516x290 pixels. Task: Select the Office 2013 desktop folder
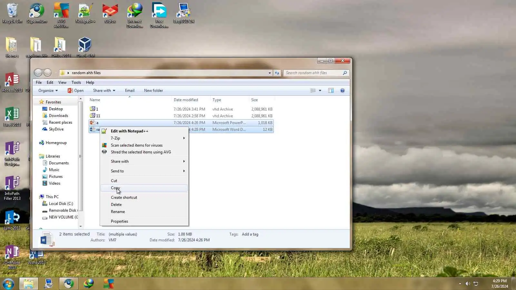pos(61,47)
